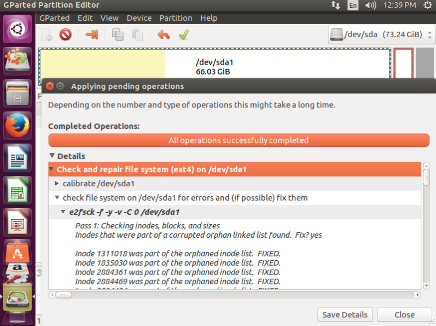The image size is (436, 326).
Task: Close the Applying pending operations dialog
Action: point(50,86)
